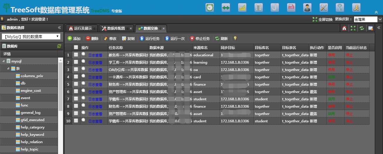Click the 详情 details header in left panel
The width and height of the screenshot is (383, 154).
coord(7,54)
